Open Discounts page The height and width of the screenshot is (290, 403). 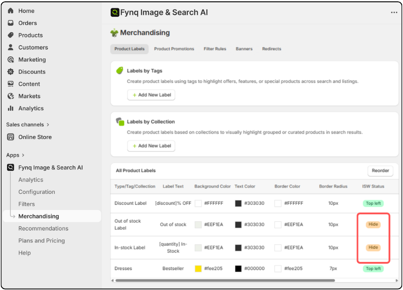point(32,72)
